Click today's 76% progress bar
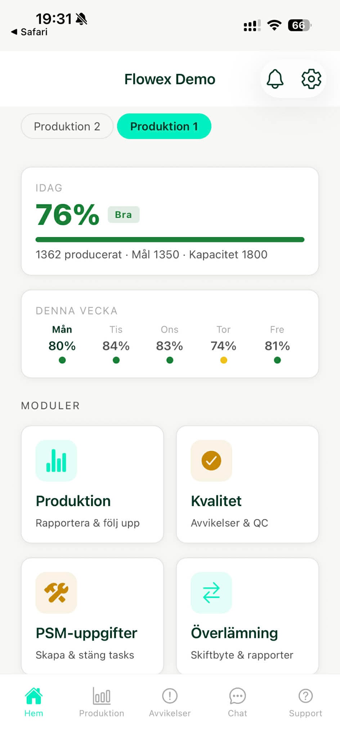Screen dimensions: 340x737 (x=169, y=239)
